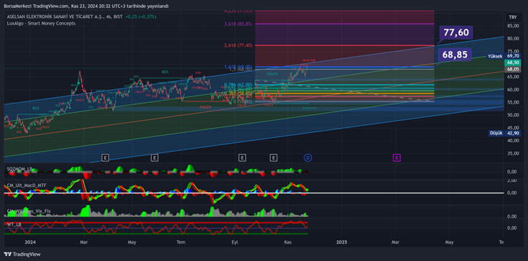The image size is (528, 261).
Task: Click the 68,85 price callout
Action: point(455,55)
